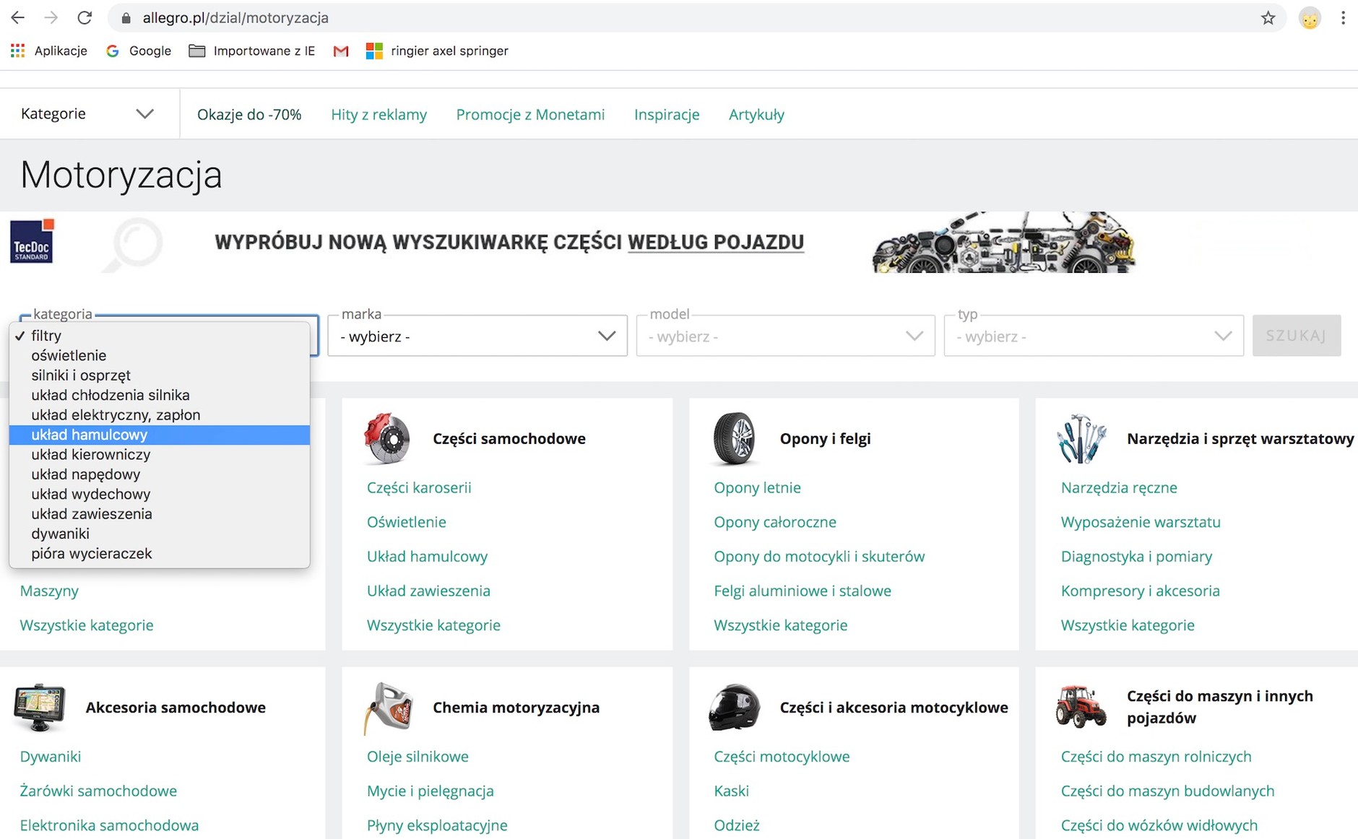
Task: Click the red brake caliper icon for Części samochodowe
Action: coord(388,438)
